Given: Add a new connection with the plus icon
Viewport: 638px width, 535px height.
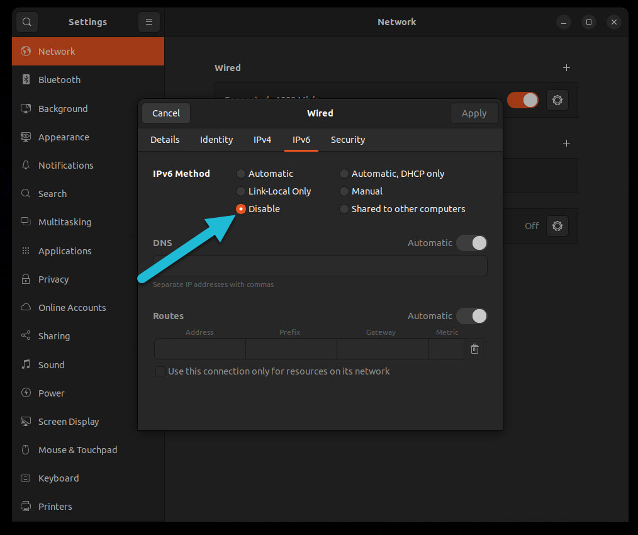Looking at the screenshot, I should pos(566,67).
